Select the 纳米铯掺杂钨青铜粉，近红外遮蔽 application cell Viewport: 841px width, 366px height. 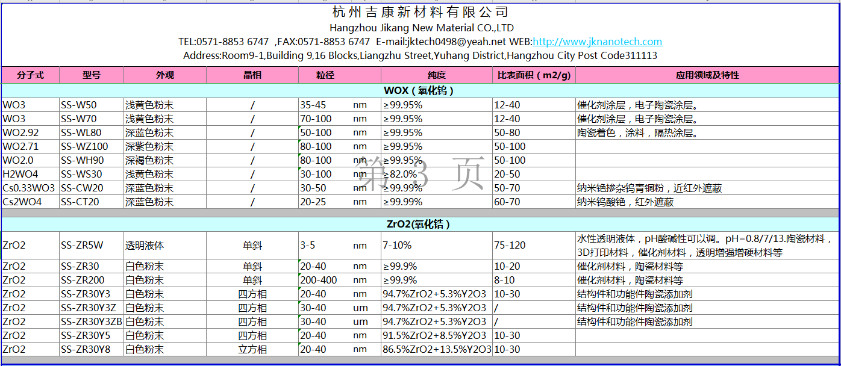[x=707, y=188]
